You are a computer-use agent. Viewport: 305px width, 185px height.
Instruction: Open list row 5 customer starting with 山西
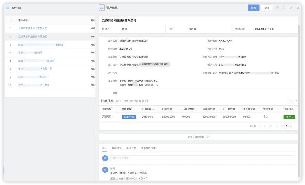click(36, 61)
